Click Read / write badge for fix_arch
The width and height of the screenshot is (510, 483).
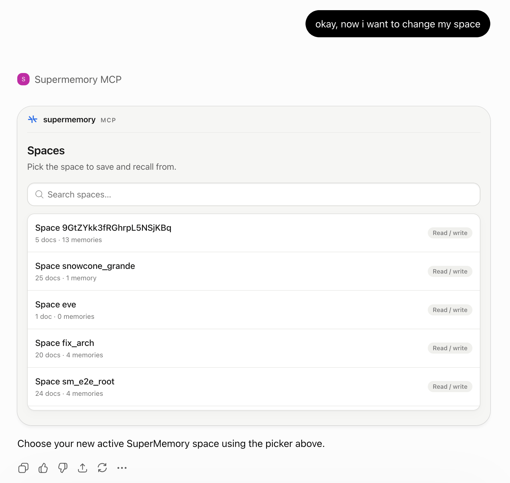pos(450,348)
